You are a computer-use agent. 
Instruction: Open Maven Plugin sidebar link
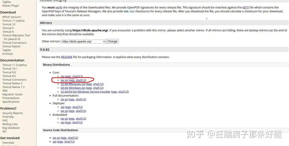pyautogui.click(x=11, y=6)
